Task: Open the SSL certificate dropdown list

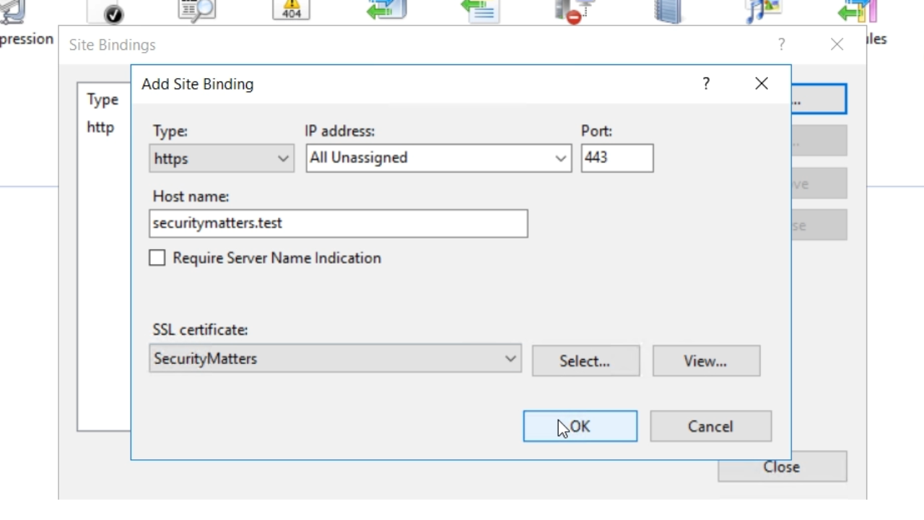Action: [x=335, y=359]
